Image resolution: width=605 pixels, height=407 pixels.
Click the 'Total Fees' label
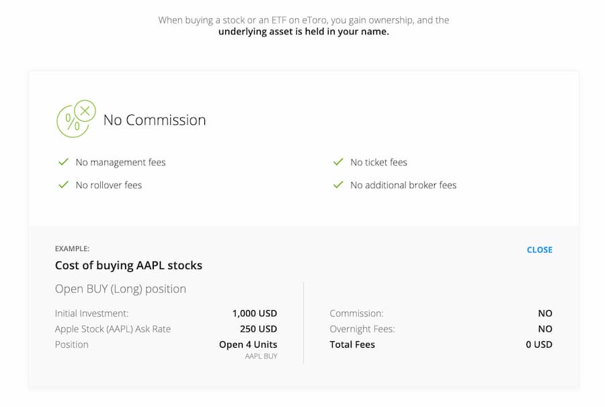coord(352,344)
